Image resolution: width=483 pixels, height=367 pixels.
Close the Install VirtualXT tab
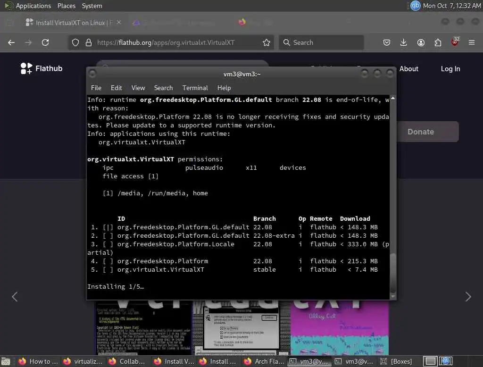[119, 22]
